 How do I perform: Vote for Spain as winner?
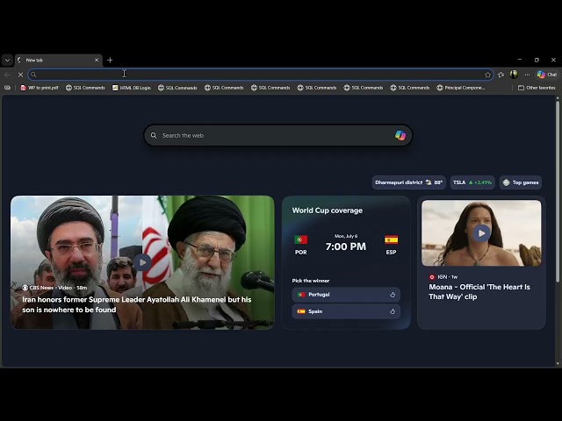coord(346,311)
